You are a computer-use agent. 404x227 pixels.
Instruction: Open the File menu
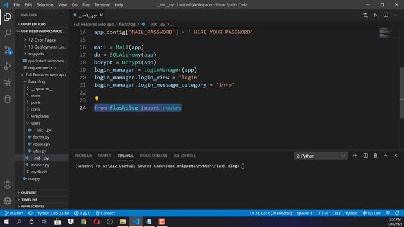pyautogui.click(x=16, y=5)
